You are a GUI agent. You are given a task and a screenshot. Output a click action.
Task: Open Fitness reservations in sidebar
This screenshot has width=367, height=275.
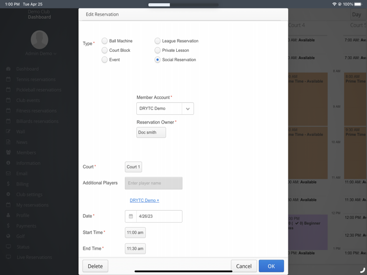[x=36, y=111]
